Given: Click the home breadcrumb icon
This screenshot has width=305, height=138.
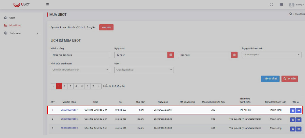Looking at the screenshot, I should coord(290,14).
